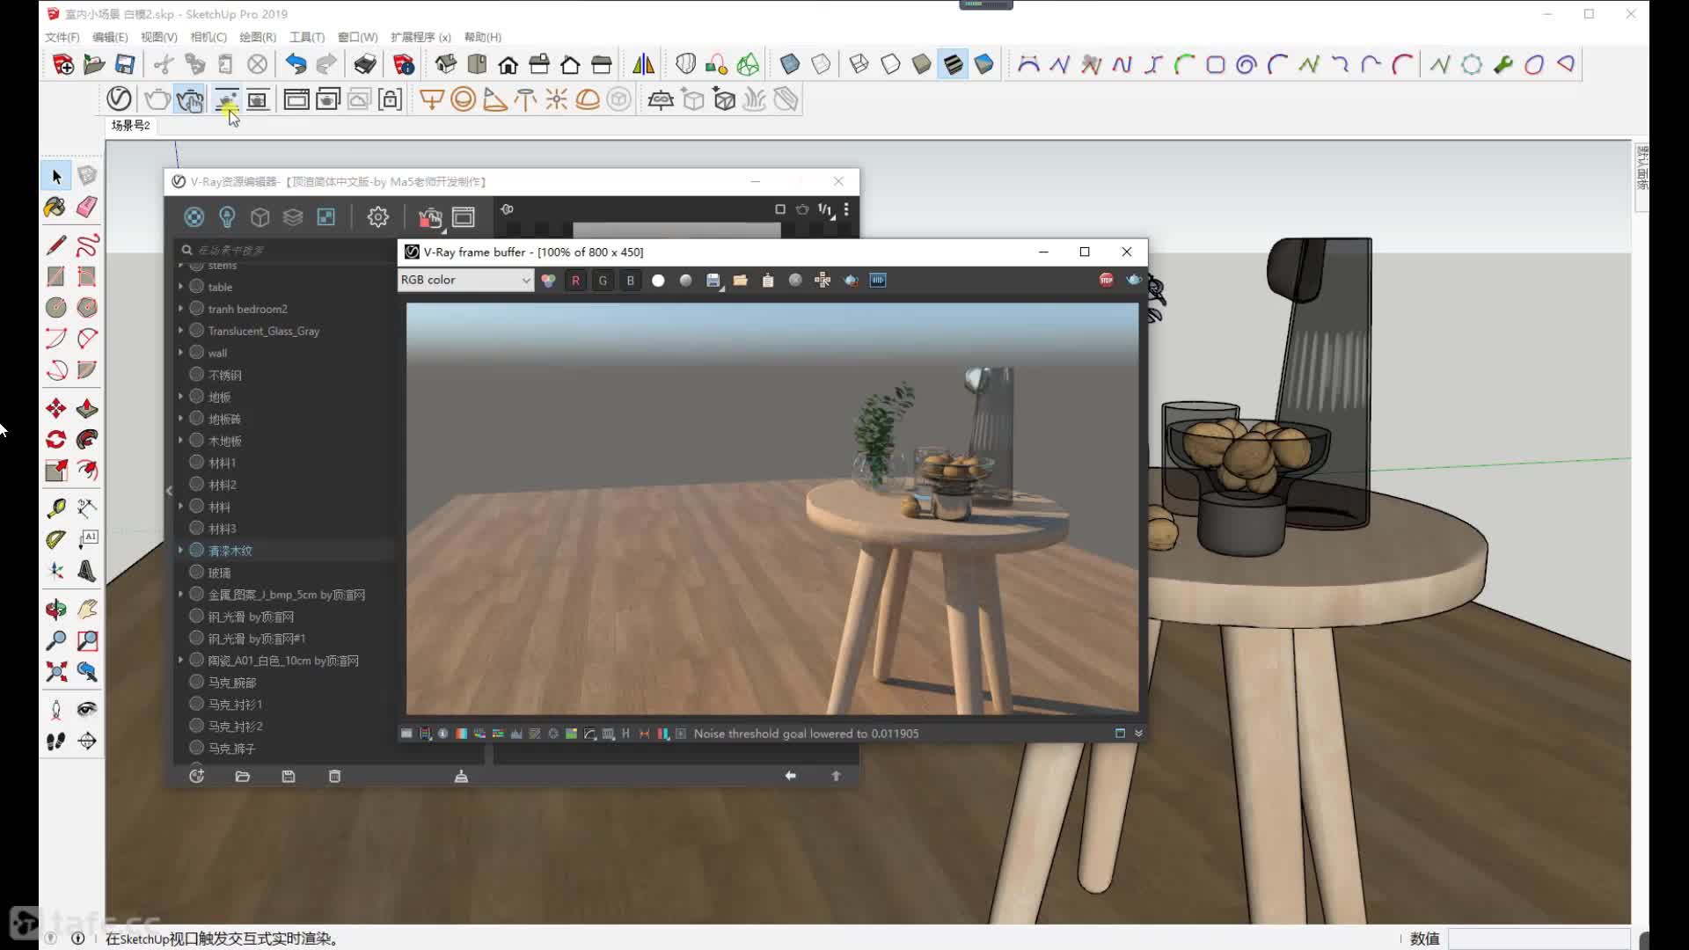This screenshot has width=1689, height=950.
Task: Click import asset folder icon at editor bottom
Action: pos(243,776)
